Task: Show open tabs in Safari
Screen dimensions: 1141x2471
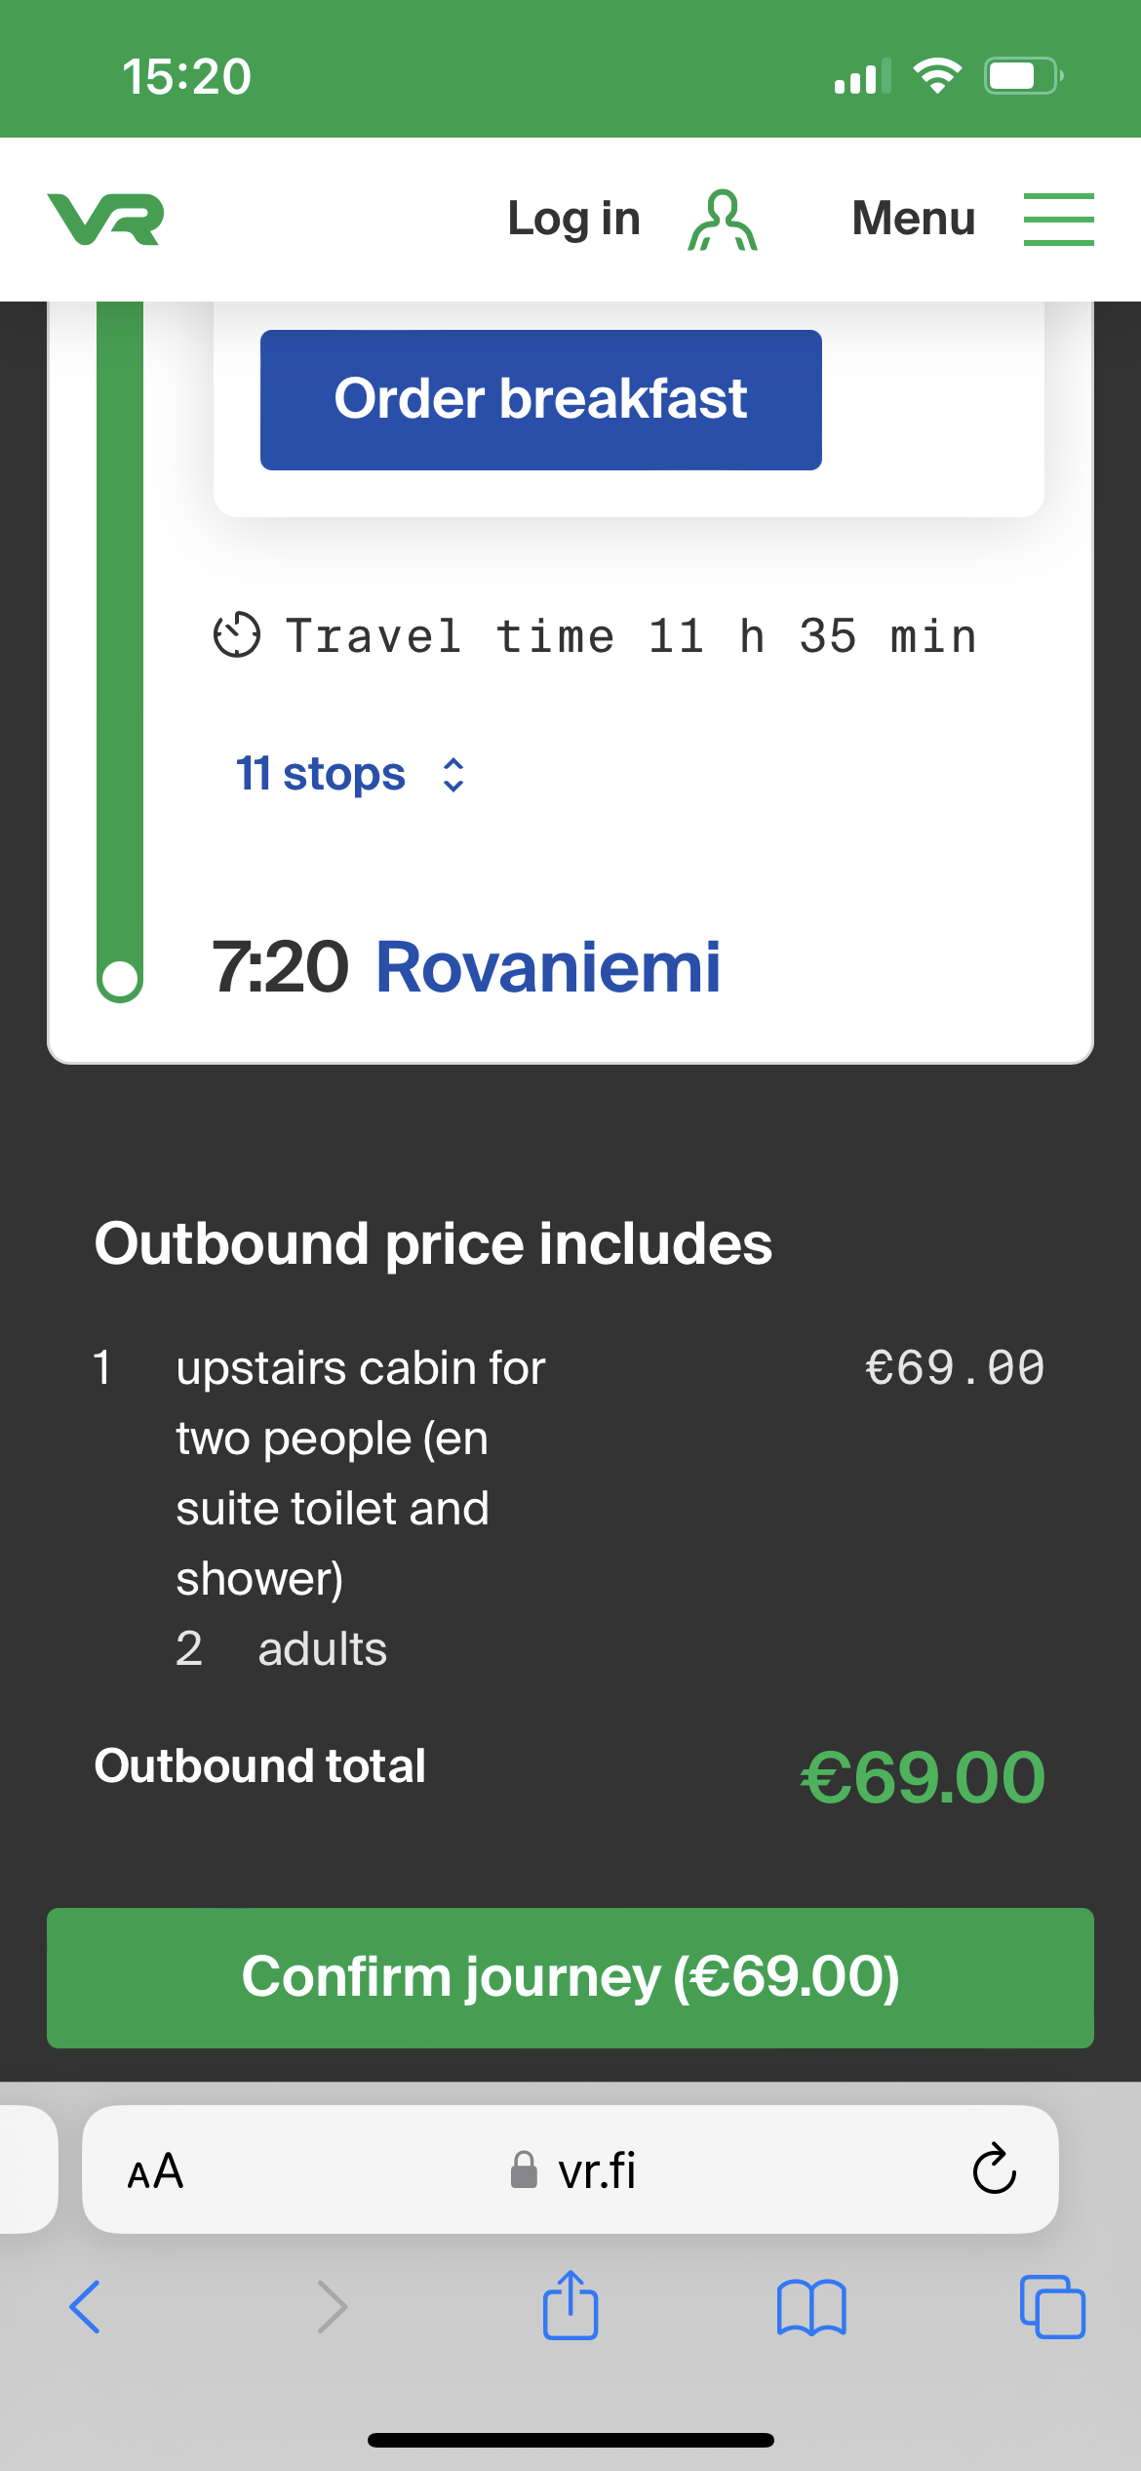Action: 1052,2307
